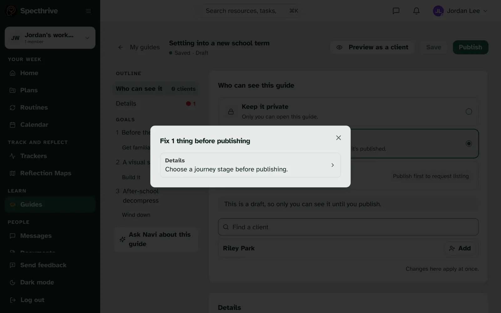The image size is (501, 313).
Task: Open the Wind down step
Action: tap(136, 215)
